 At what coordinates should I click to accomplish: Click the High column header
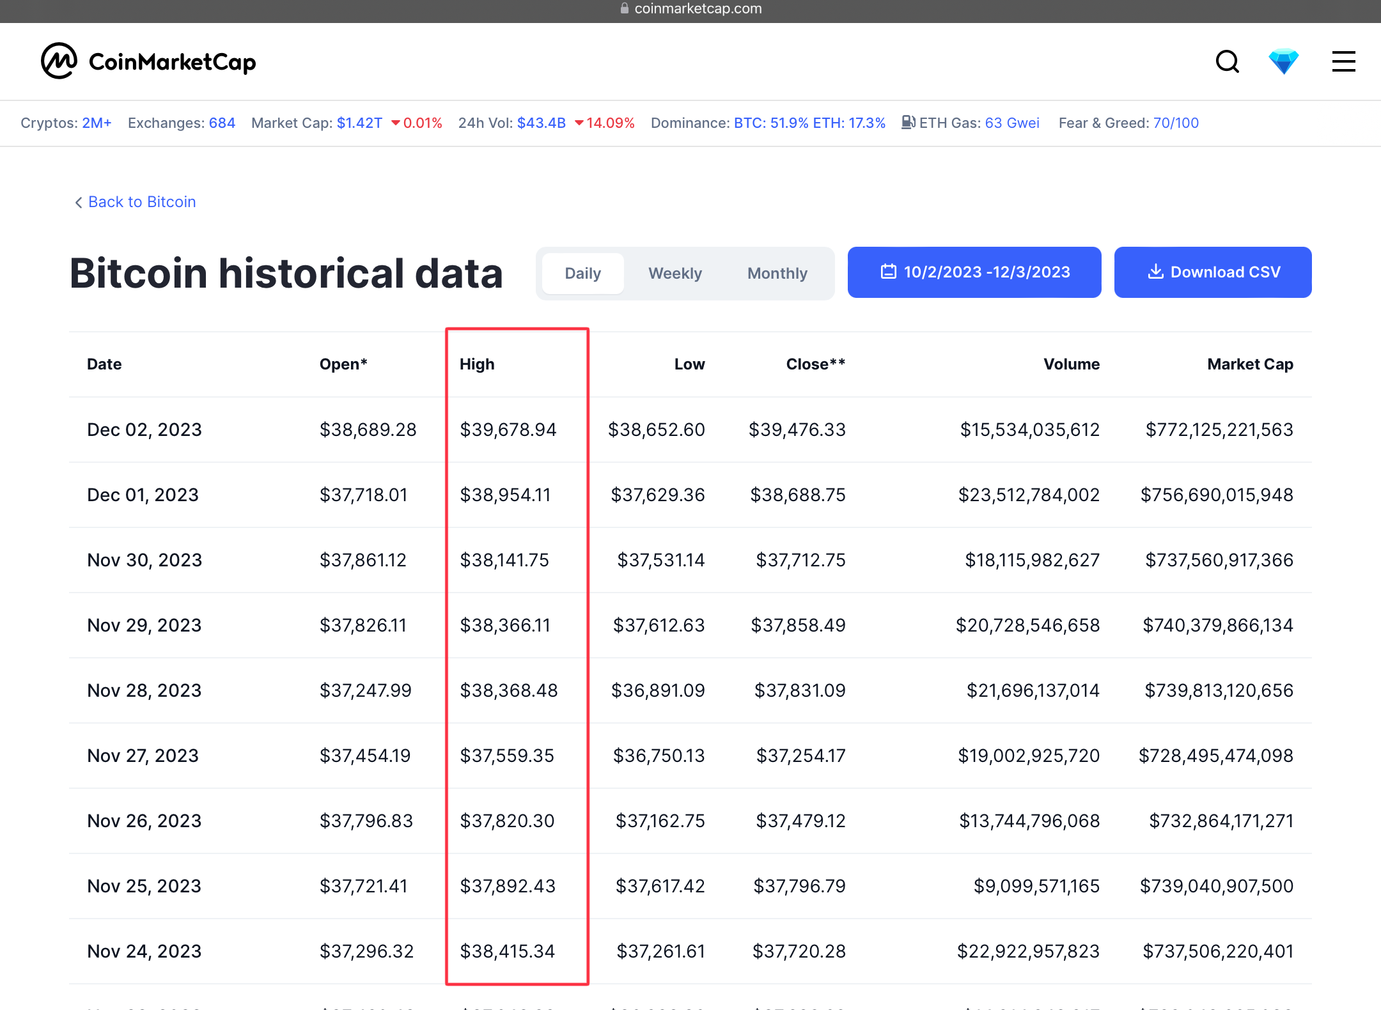477,364
